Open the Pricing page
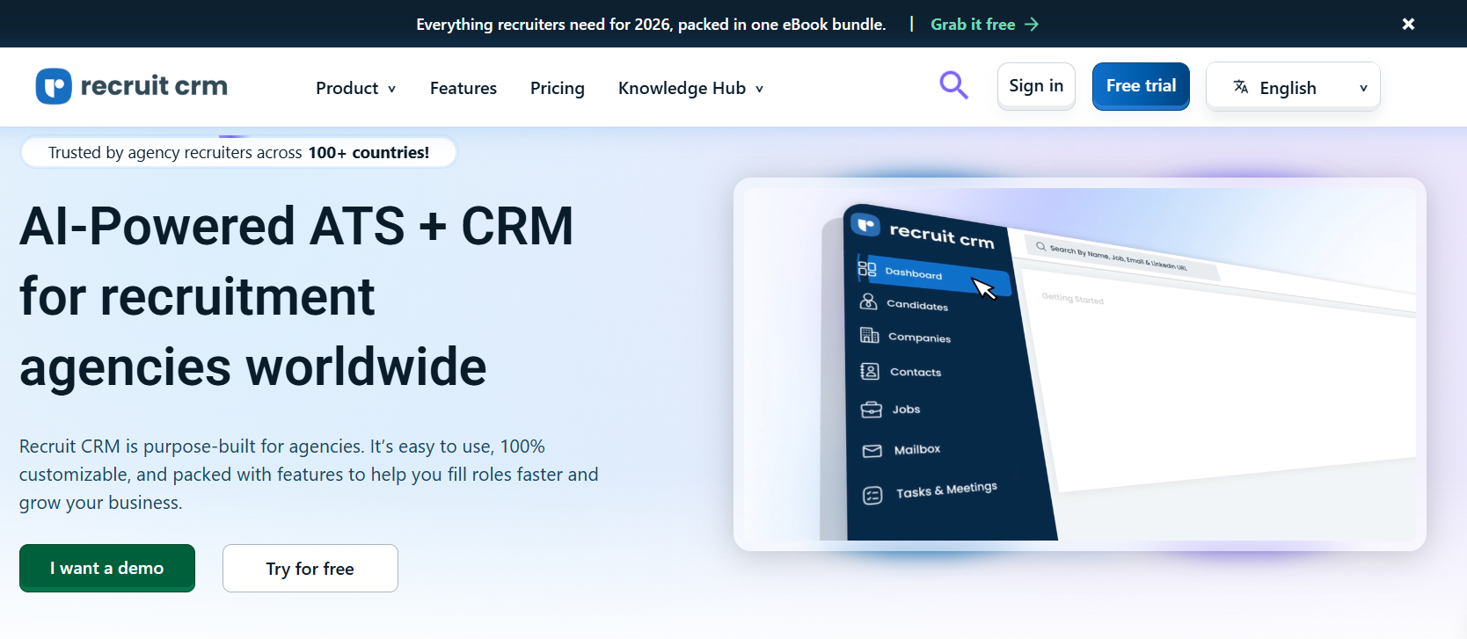The image size is (1467, 639). tap(558, 88)
